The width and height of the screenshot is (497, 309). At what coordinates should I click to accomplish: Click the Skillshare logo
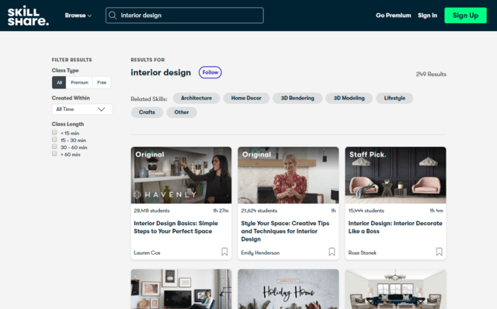click(28, 16)
